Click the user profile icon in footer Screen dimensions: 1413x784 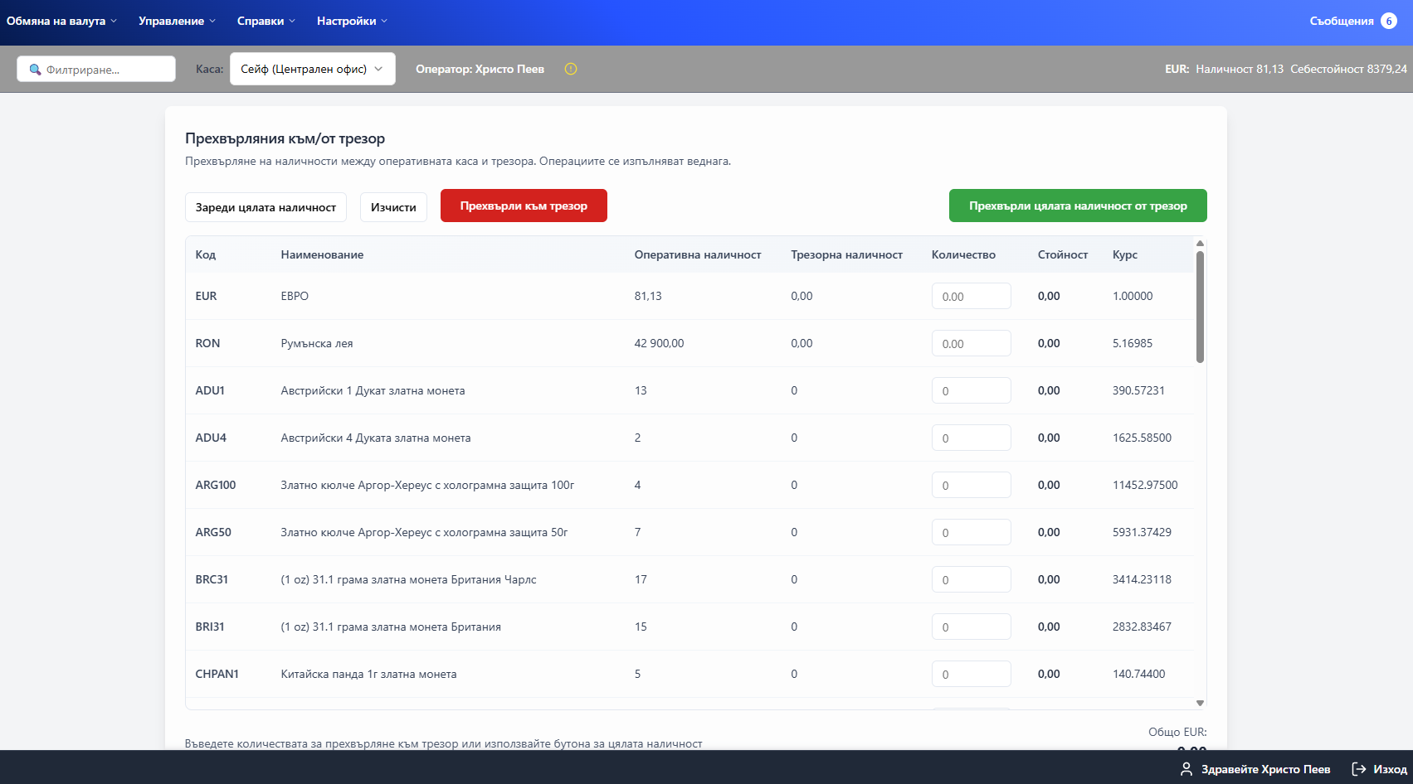click(1186, 769)
